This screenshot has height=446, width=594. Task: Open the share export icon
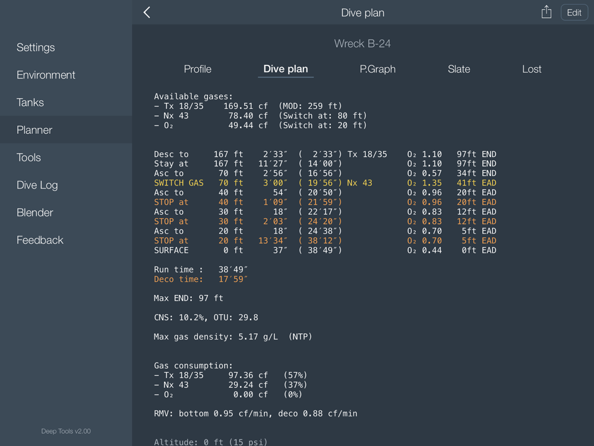(x=546, y=12)
